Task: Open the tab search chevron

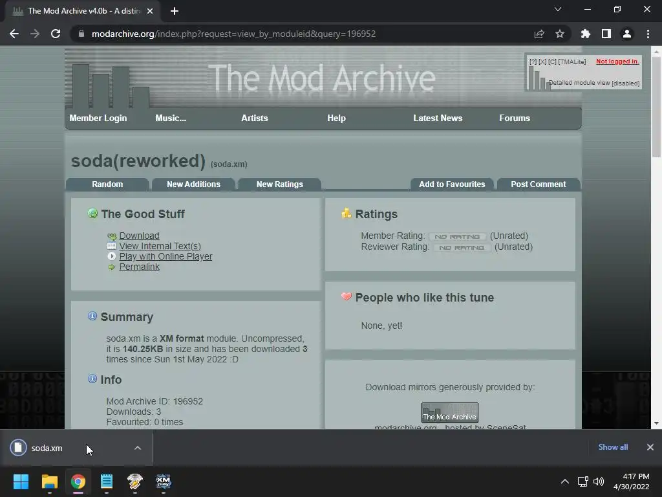Action: 558,9
